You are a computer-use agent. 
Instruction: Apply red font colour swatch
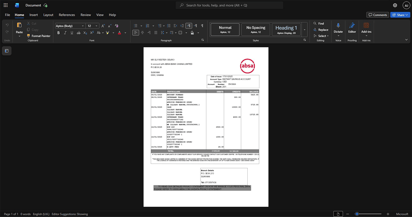point(119,33)
